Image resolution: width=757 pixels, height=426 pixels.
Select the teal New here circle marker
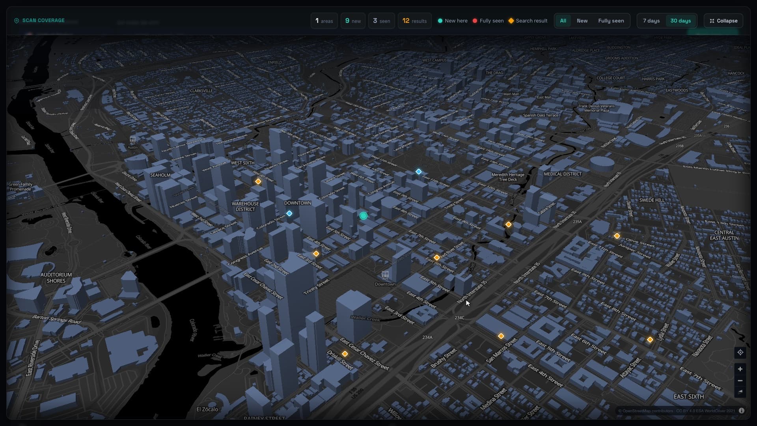click(x=364, y=216)
